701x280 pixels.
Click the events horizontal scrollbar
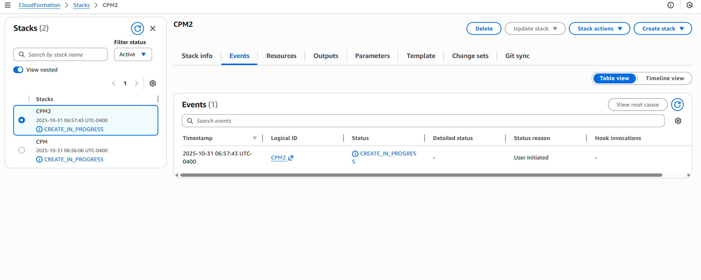[421, 175]
